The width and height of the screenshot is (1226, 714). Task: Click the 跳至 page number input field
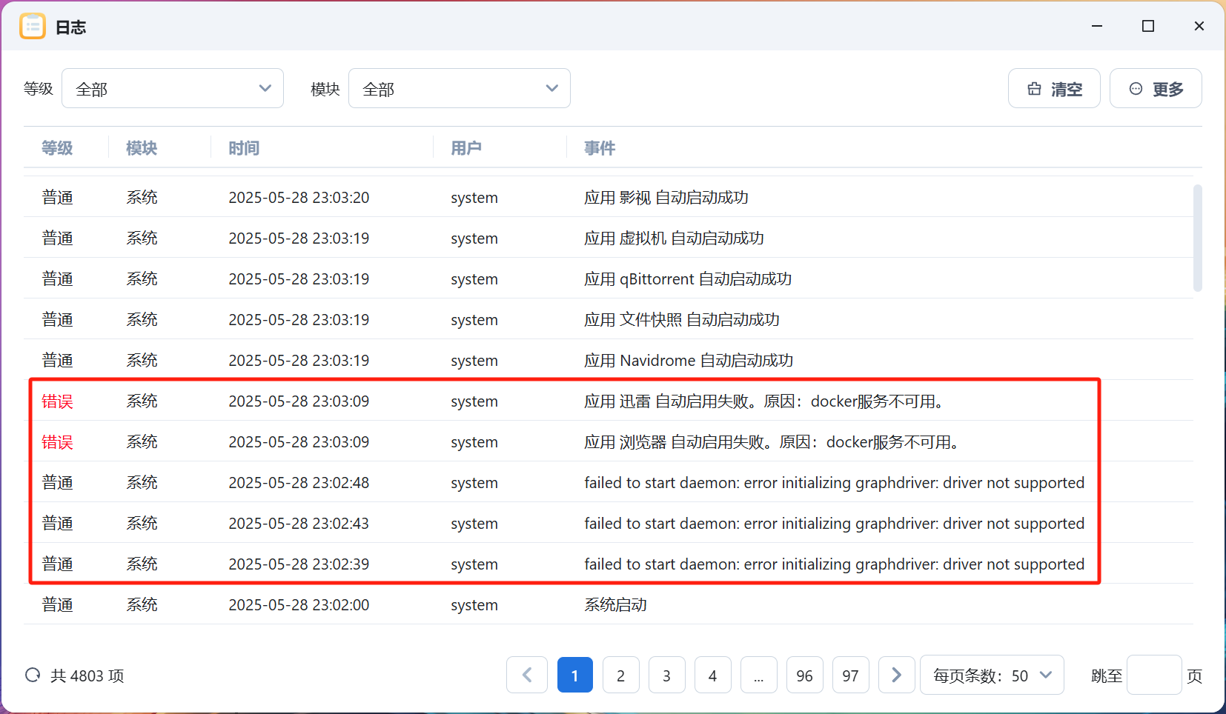1153,675
